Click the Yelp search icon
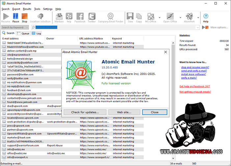This screenshot has width=231, height=166. point(69,17)
